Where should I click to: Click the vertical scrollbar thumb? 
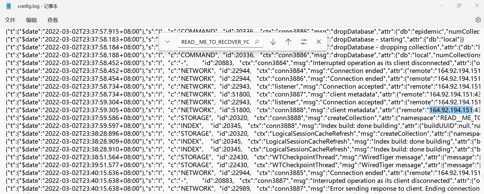click(x=483, y=177)
